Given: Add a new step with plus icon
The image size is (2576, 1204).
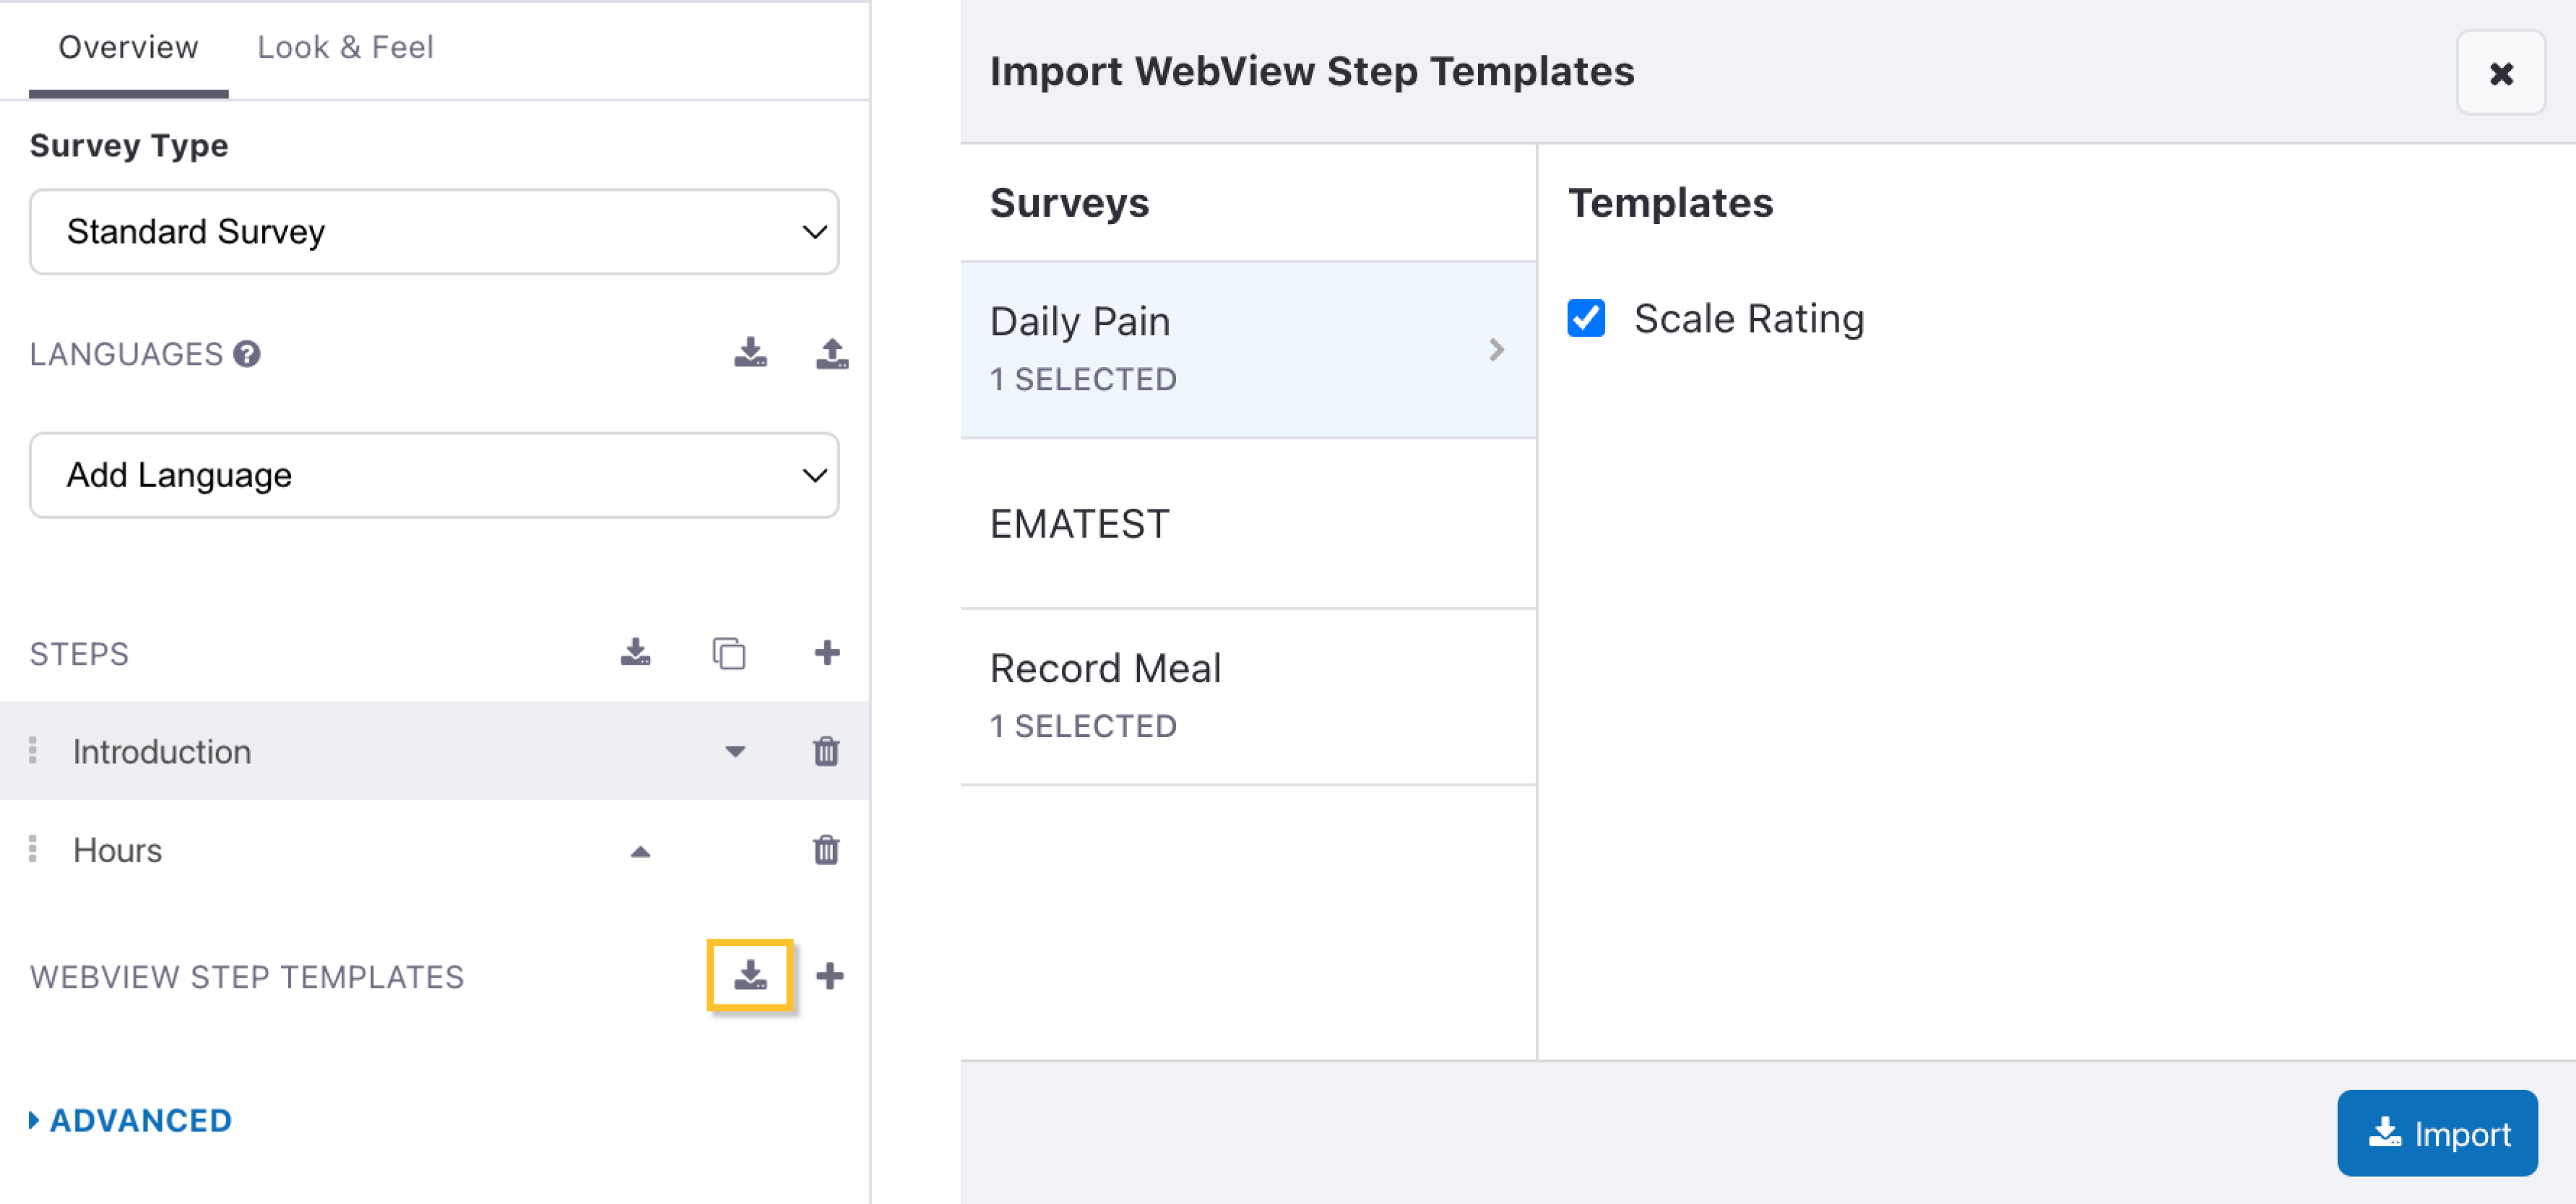Looking at the screenshot, I should [826, 653].
